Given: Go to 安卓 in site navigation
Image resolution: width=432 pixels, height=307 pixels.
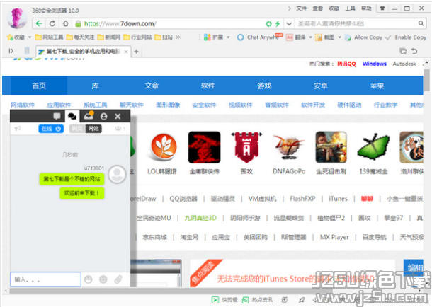Looking at the screenshot, I should tap(320, 86).
